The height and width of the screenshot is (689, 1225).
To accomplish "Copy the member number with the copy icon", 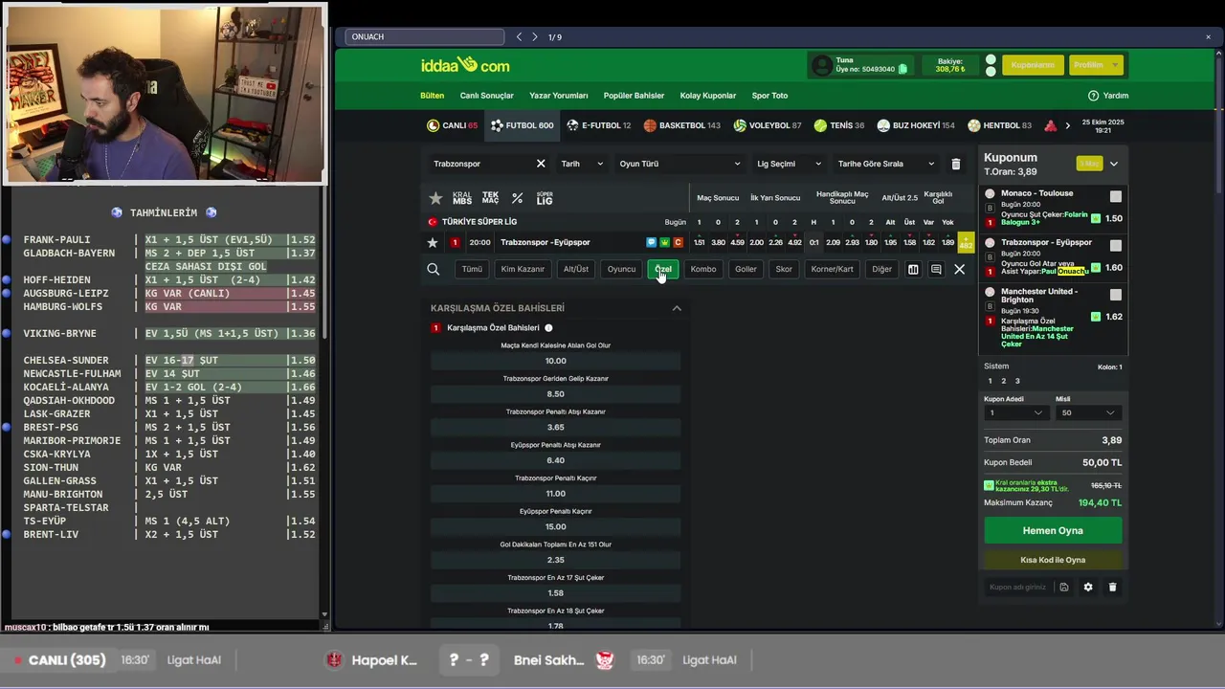I will (902, 69).
